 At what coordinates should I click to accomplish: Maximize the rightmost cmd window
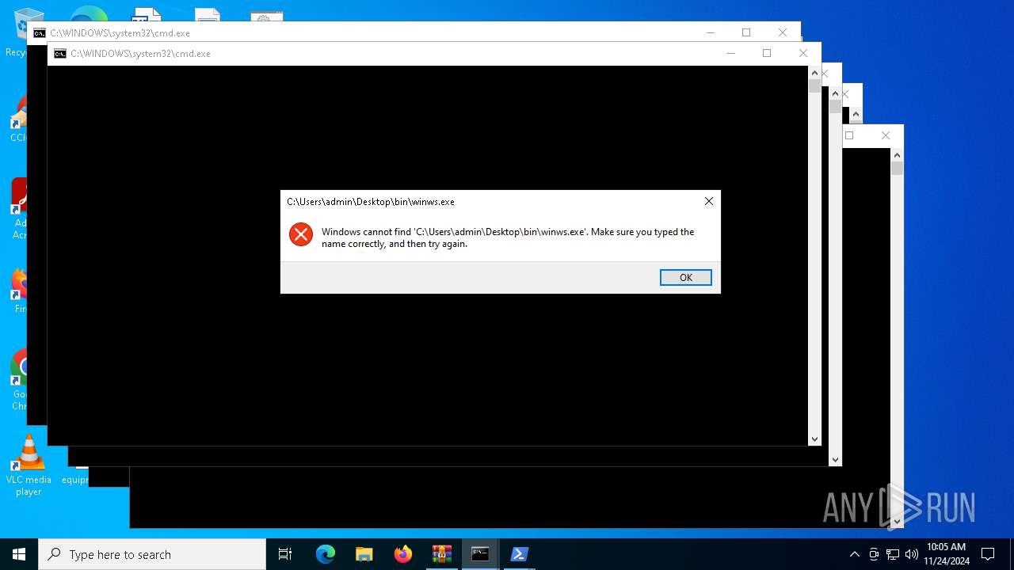[x=849, y=135]
